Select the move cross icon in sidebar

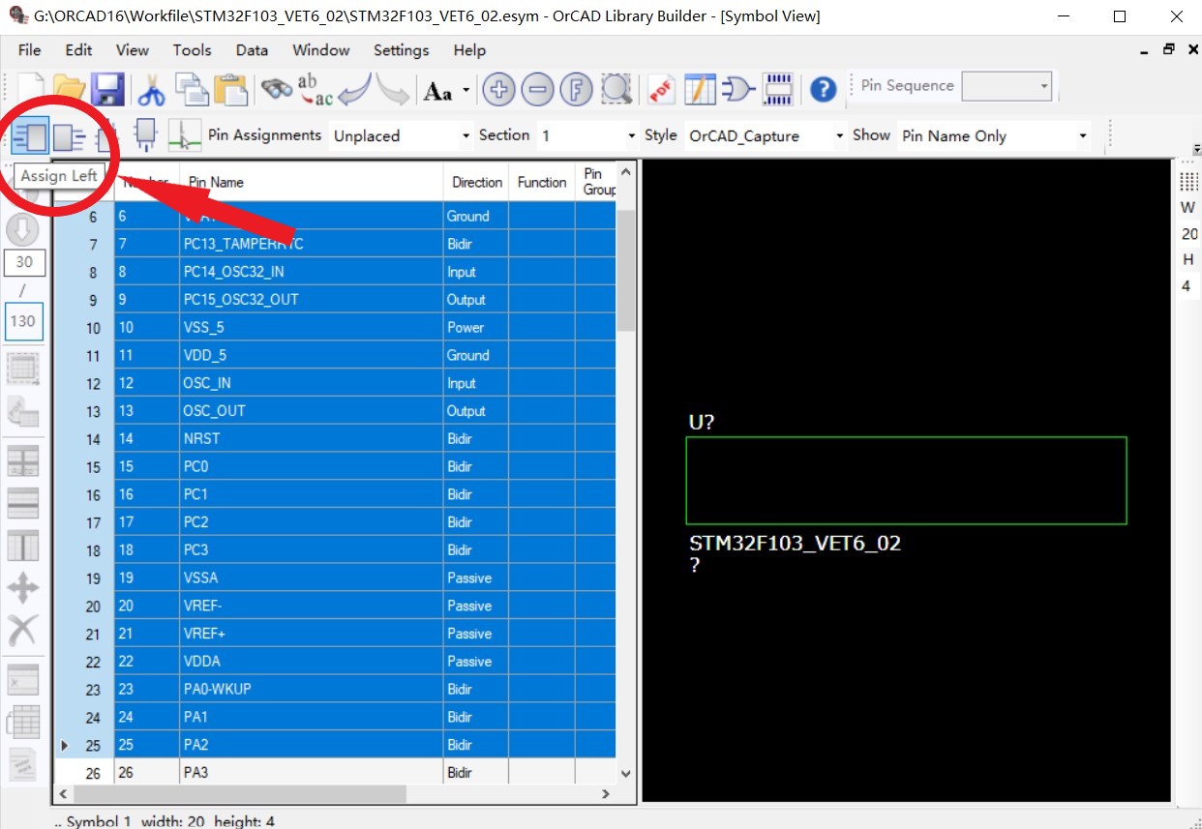tap(24, 585)
